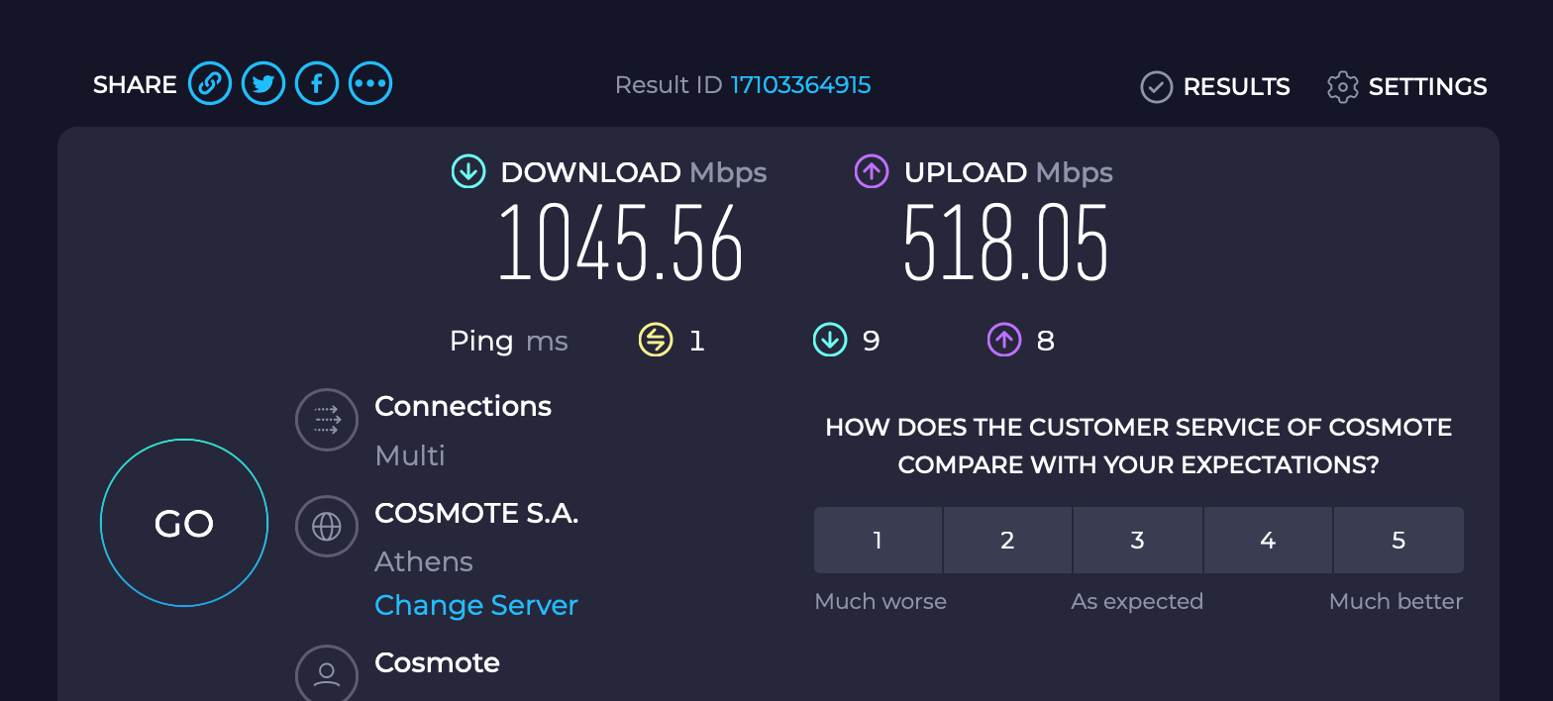The image size is (1553, 701).
Task: Click the download arrow icon
Action: (468, 171)
